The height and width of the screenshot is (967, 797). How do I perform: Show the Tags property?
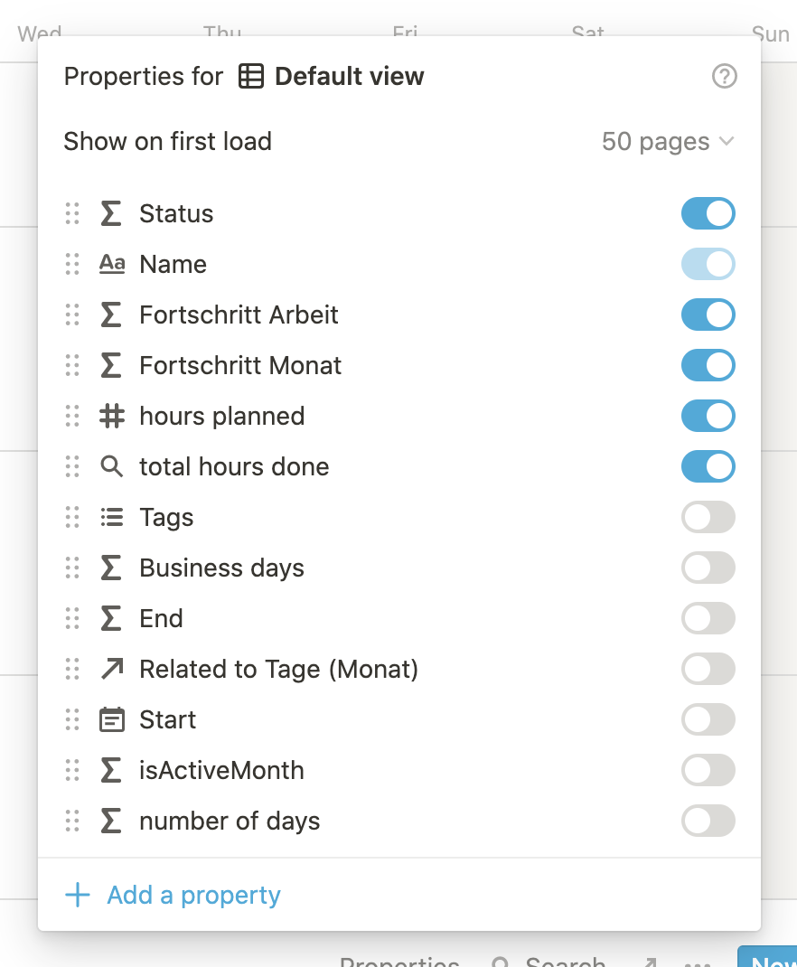tap(708, 517)
